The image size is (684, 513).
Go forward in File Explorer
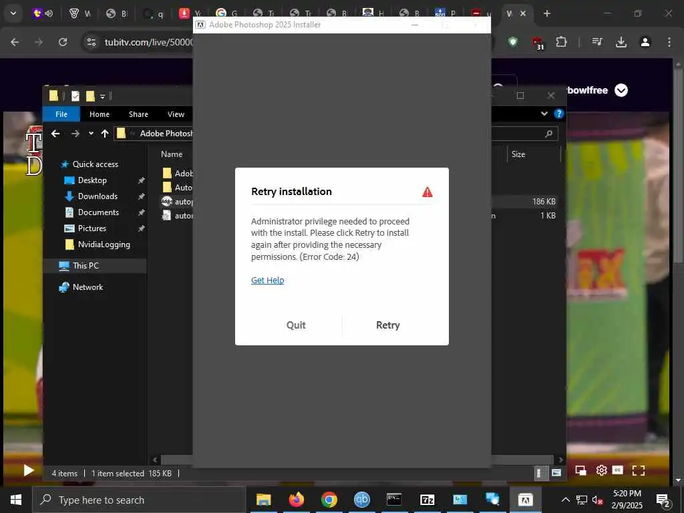[x=75, y=134]
